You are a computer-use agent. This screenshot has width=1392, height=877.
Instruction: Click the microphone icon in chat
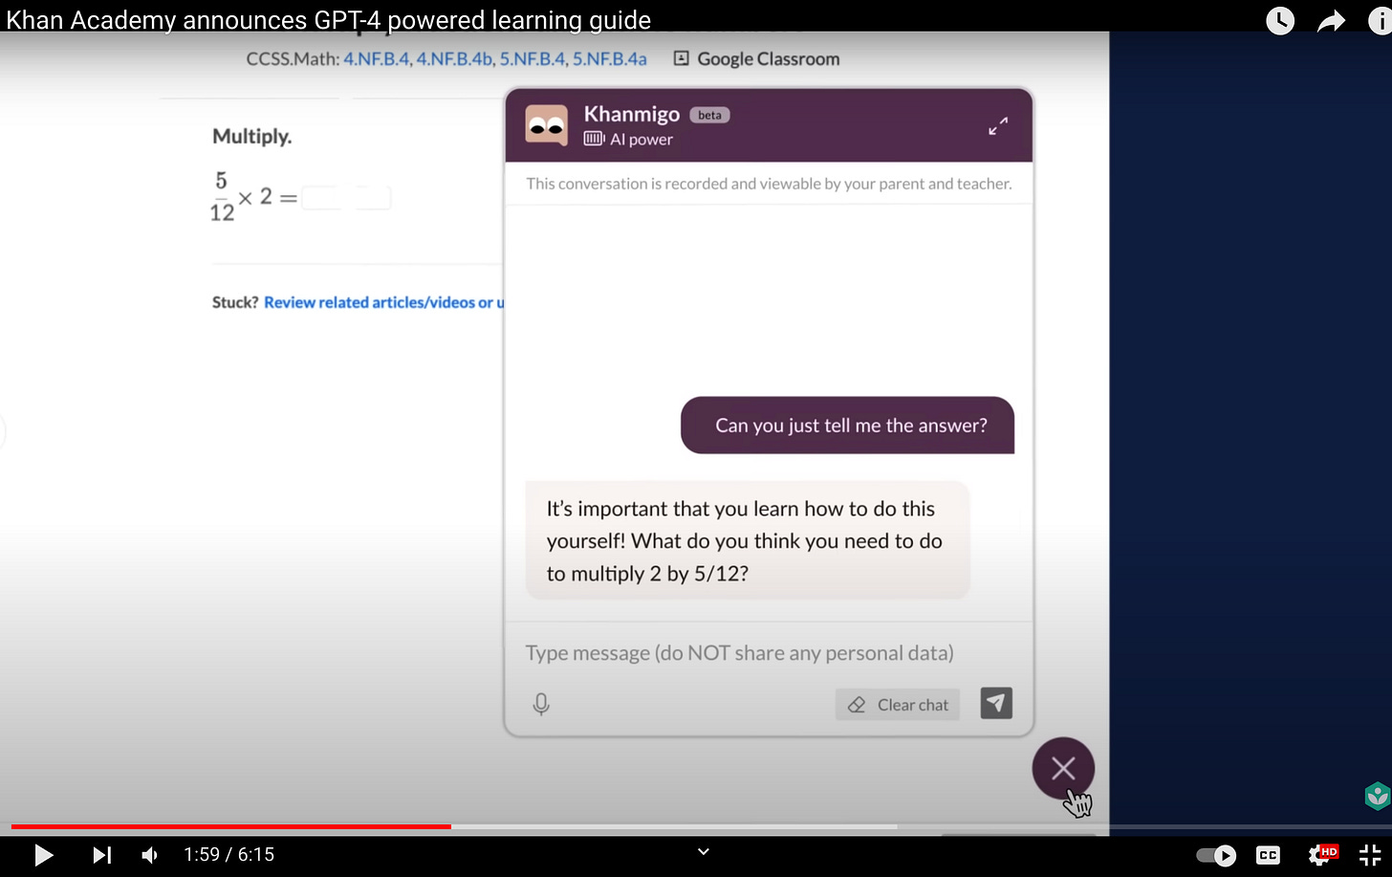[541, 705]
